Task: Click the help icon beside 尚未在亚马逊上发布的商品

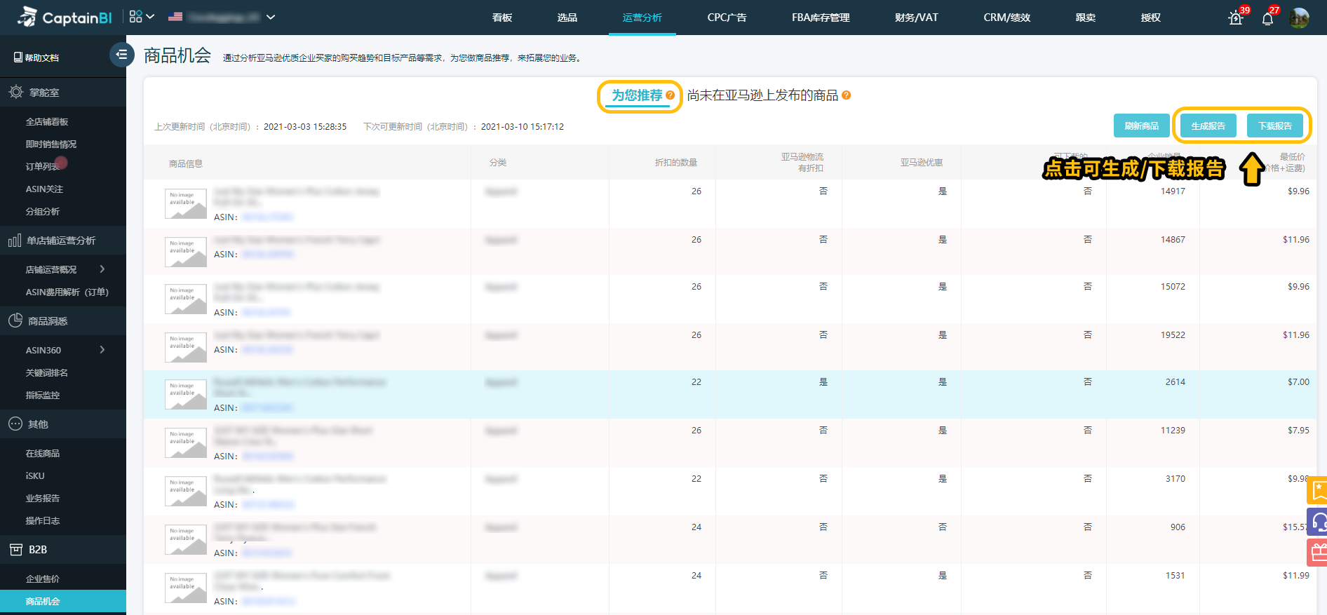Action: pos(847,95)
